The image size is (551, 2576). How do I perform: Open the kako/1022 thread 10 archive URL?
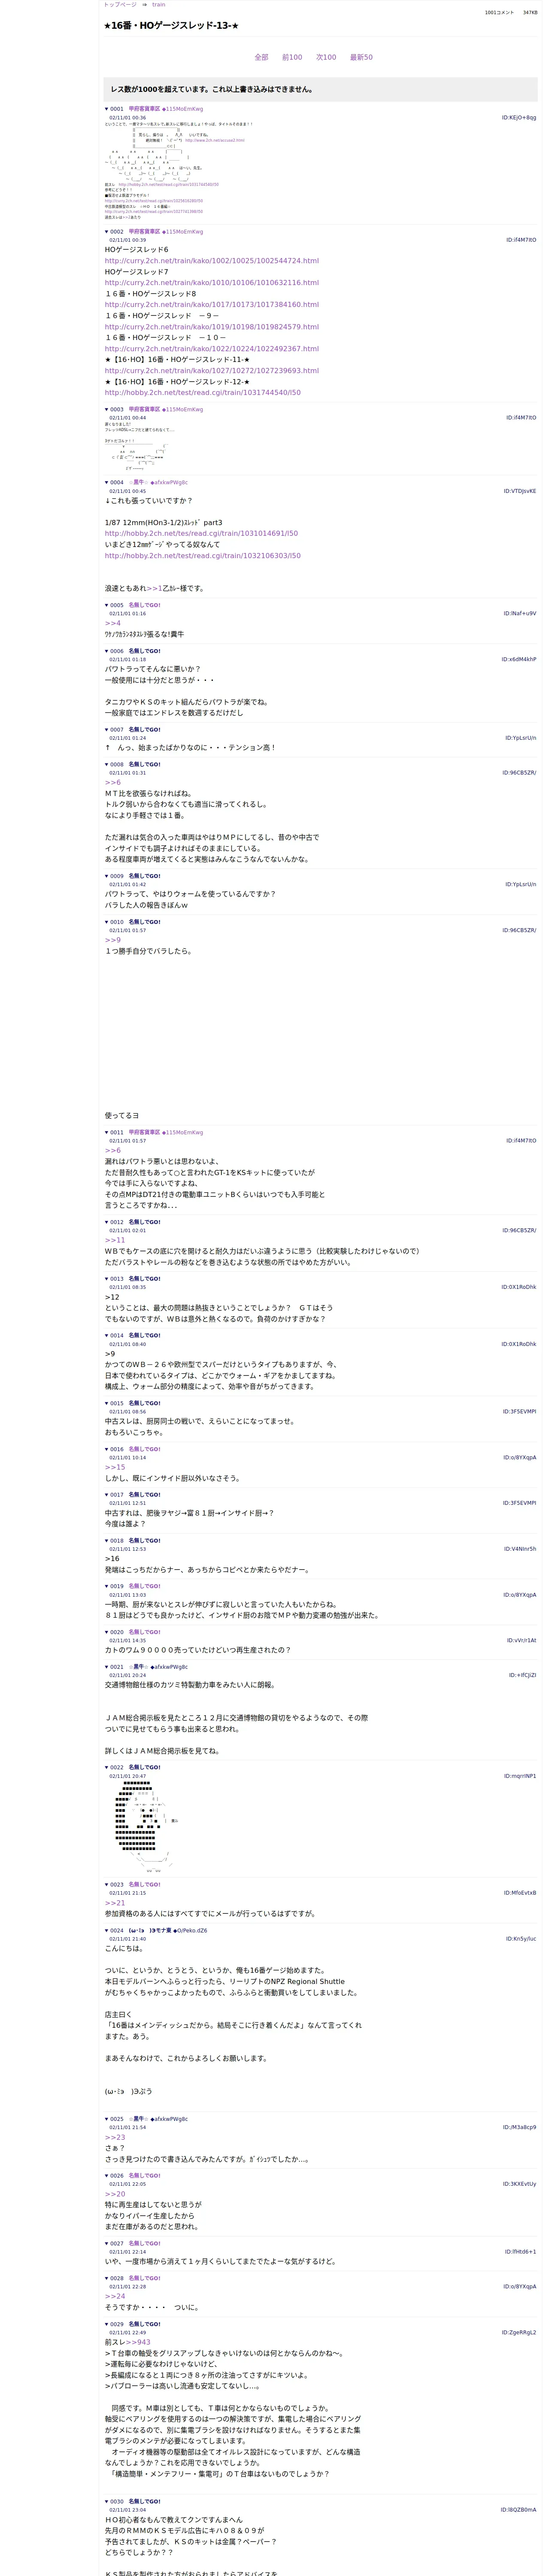212,349
